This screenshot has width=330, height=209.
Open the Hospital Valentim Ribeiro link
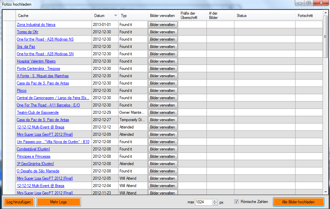tap(36, 61)
